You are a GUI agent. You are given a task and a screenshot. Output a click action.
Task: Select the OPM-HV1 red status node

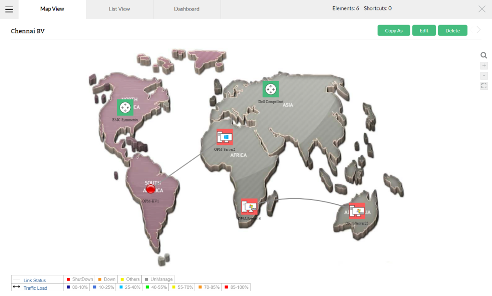coord(150,189)
